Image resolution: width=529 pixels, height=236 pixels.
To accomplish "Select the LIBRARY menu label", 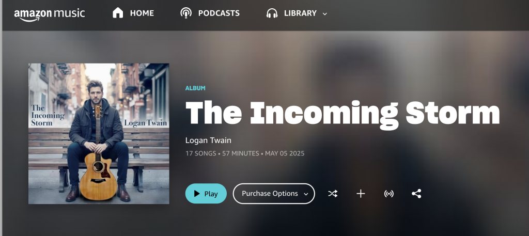I will click(300, 13).
